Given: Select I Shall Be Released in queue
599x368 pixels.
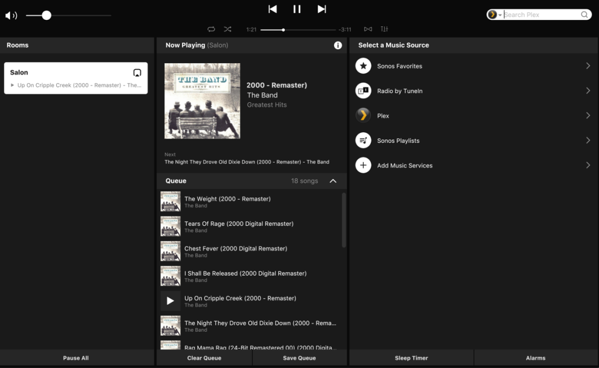Looking at the screenshot, I should pos(249,276).
